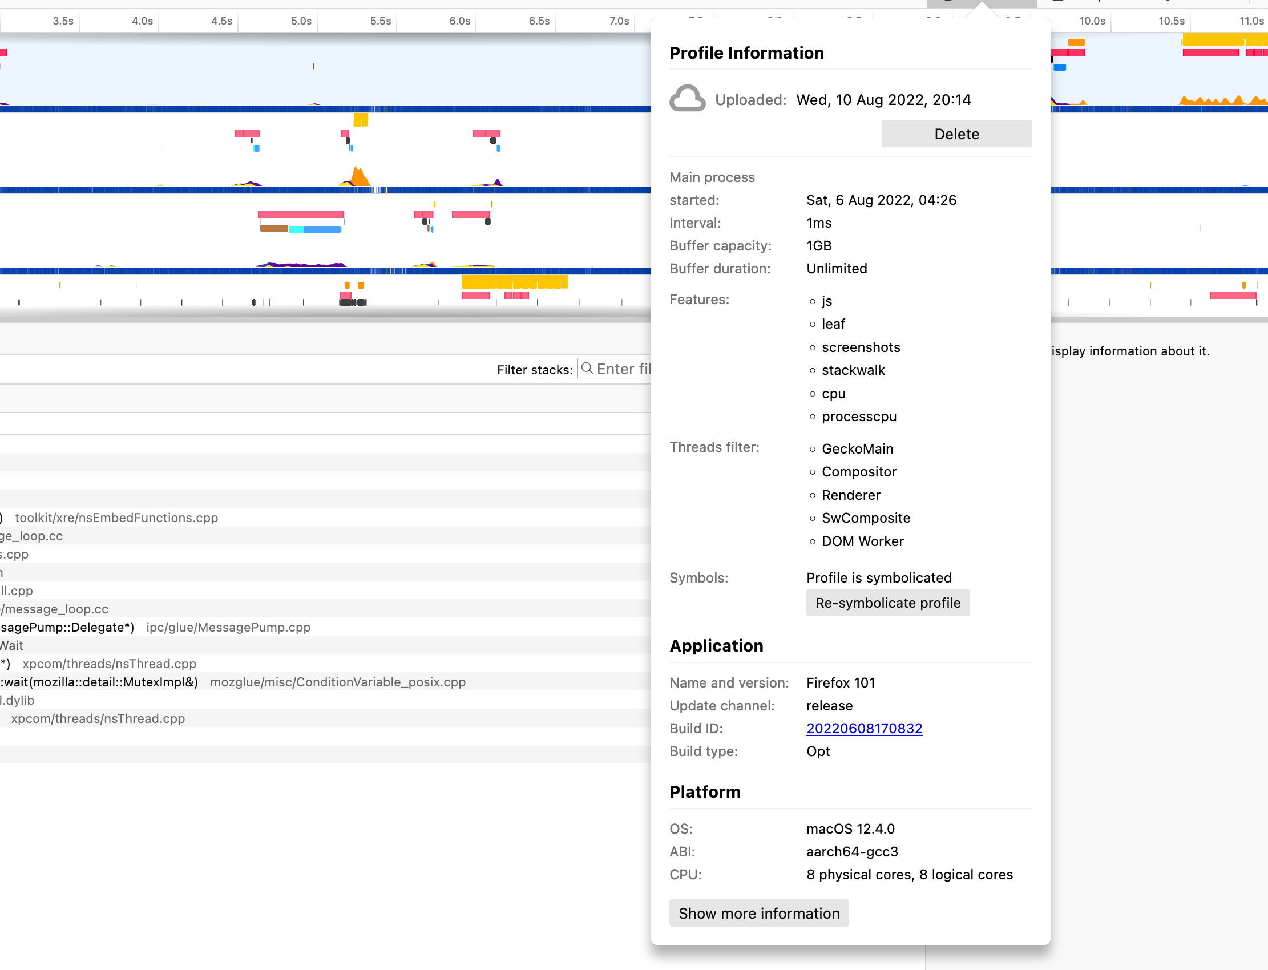
Task: Click the small blue marker near 10.0s
Action: point(1060,67)
